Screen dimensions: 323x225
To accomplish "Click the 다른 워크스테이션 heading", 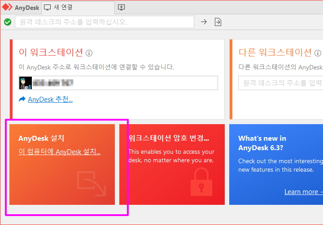I will click(x=275, y=52).
